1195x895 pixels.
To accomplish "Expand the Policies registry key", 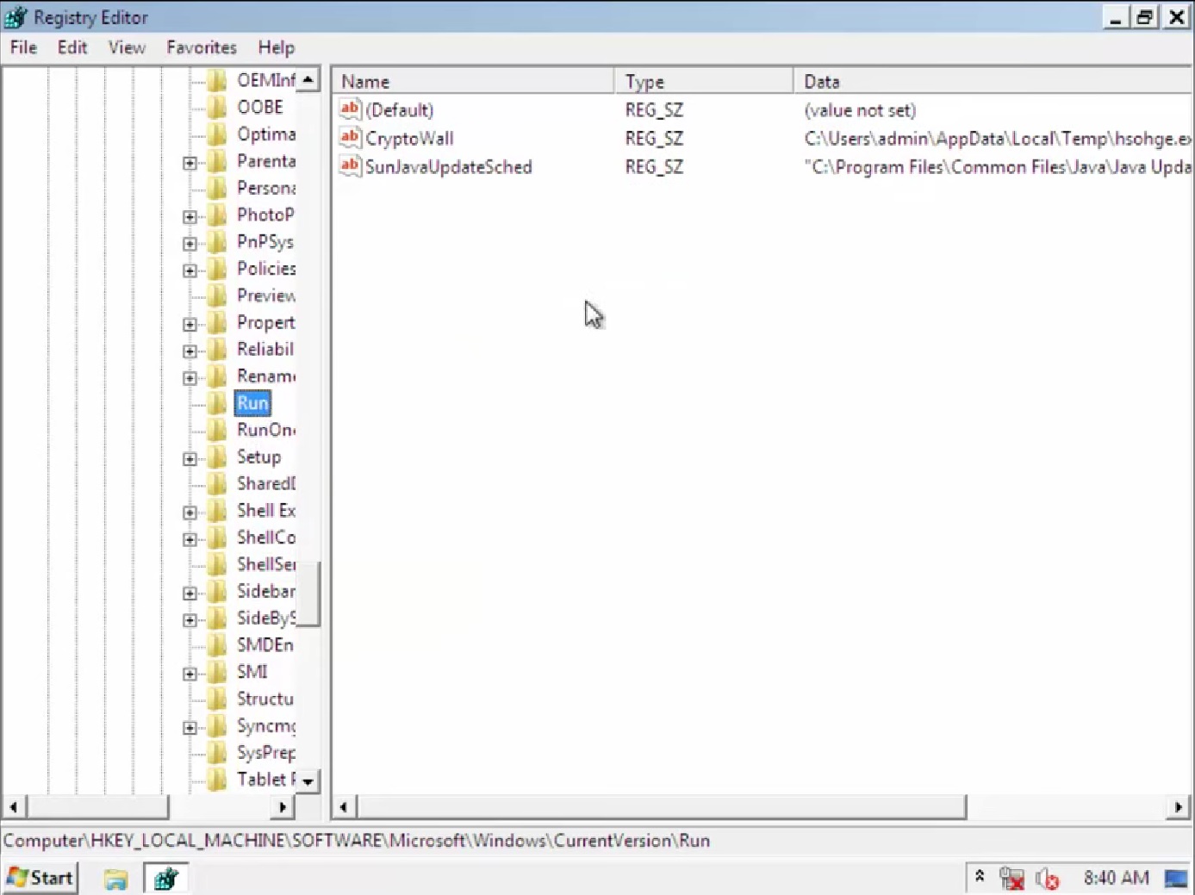I will 190,270.
